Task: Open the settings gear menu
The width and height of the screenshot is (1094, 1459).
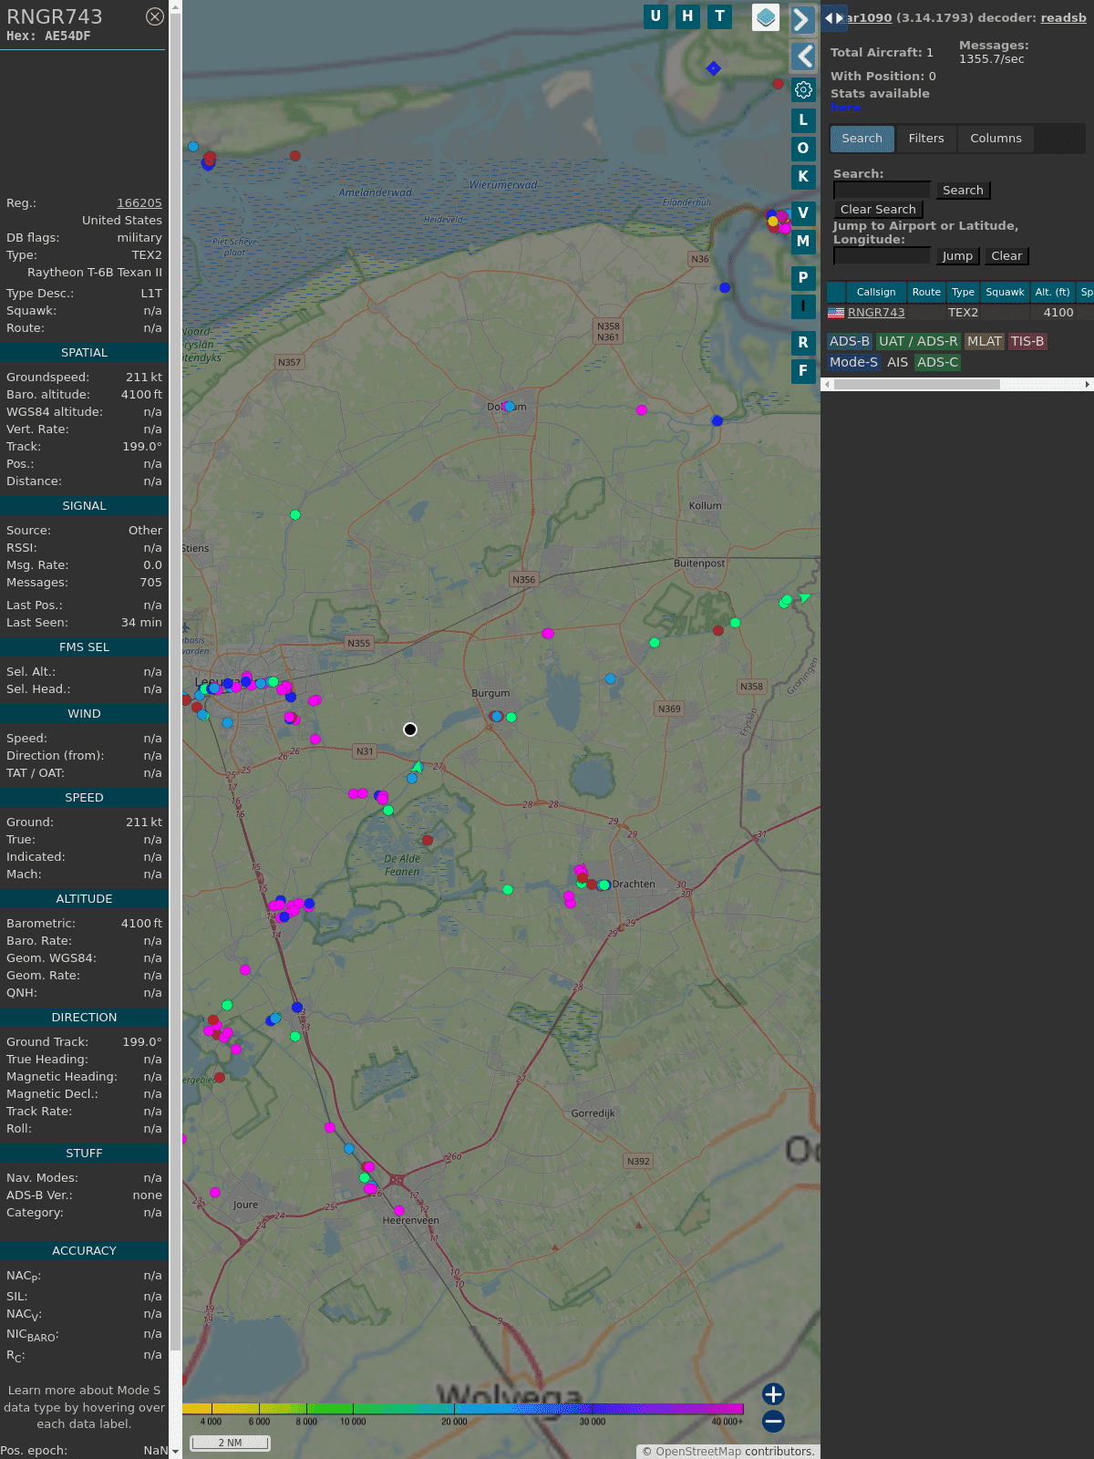Action: [x=803, y=89]
